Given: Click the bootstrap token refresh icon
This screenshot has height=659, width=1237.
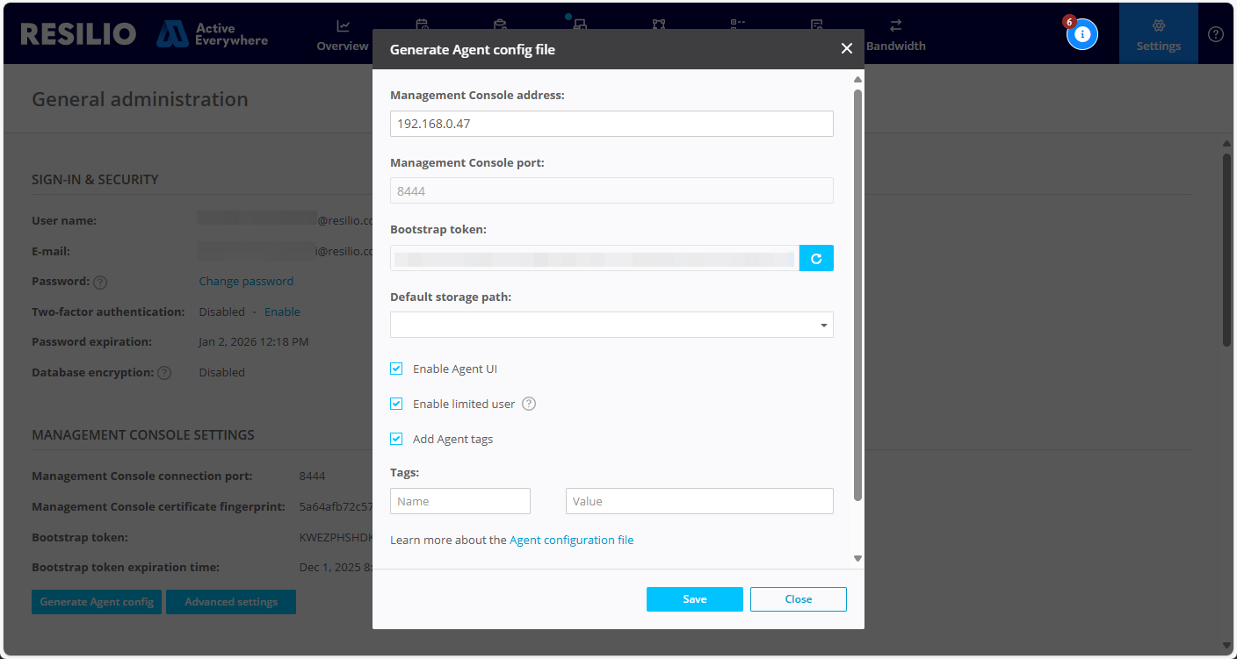Looking at the screenshot, I should click(816, 258).
